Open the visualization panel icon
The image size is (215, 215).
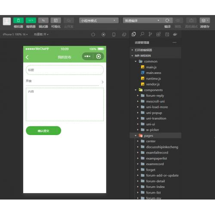(56, 20)
